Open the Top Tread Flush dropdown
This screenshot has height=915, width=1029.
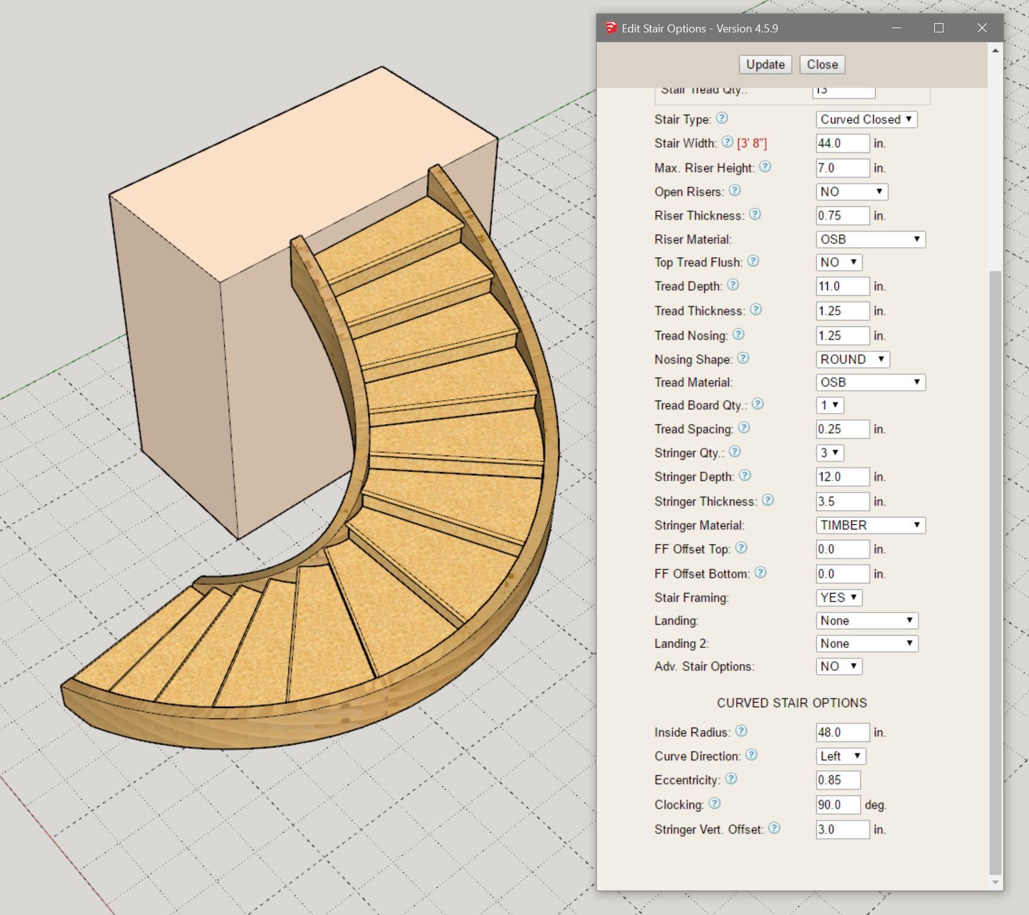[x=839, y=262]
